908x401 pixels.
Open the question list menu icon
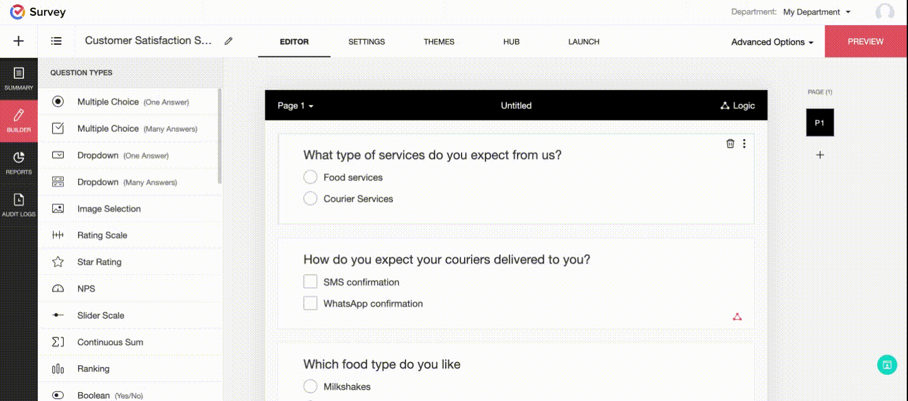[x=57, y=41]
